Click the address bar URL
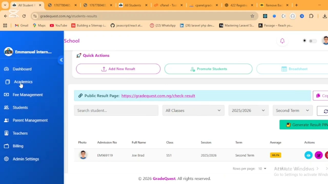 [68, 16]
